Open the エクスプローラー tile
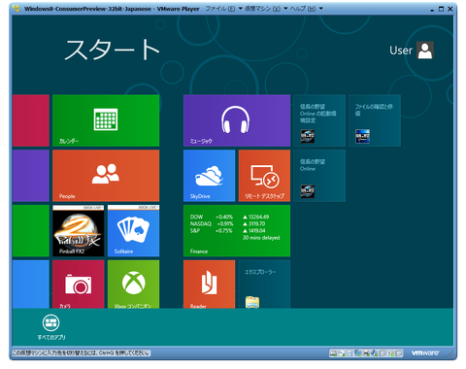Image resolution: width=466 pixels, height=369 pixels. click(x=264, y=285)
